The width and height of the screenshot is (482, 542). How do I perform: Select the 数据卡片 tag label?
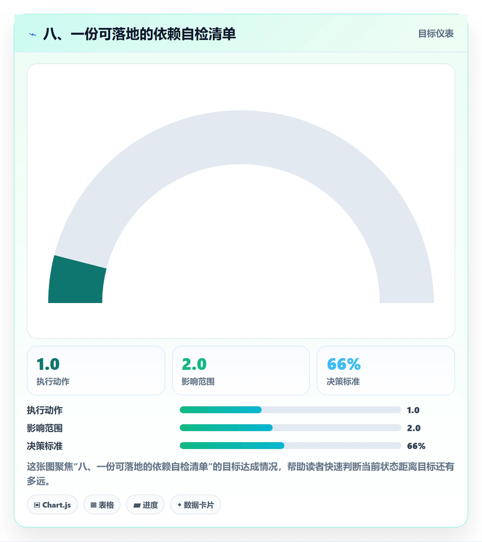tap(199, 505)
